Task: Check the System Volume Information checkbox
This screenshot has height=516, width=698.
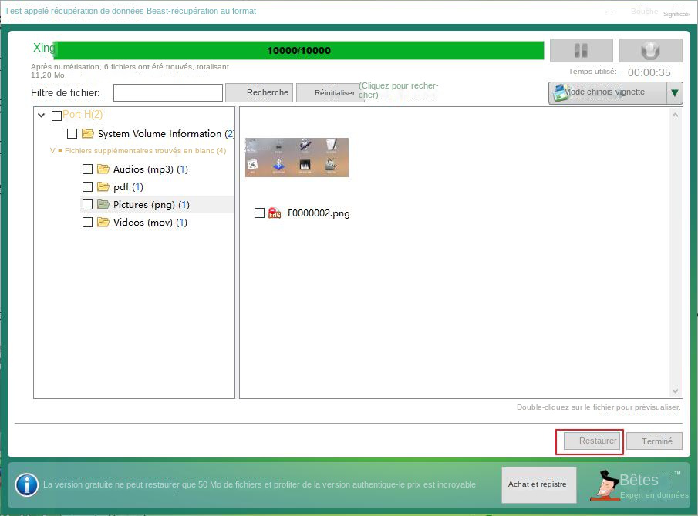Action: pyautogui.click(x=72, y=133)
